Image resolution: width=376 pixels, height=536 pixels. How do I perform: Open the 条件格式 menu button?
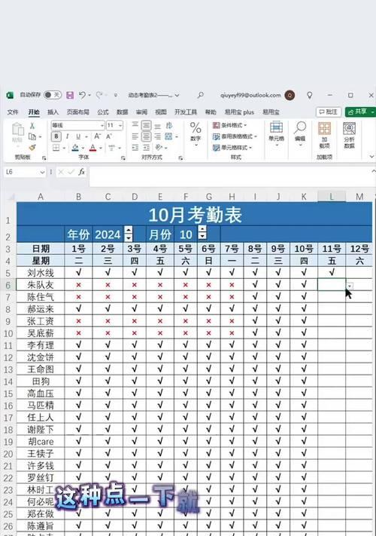pyautogui.click(x=230, y=125)
